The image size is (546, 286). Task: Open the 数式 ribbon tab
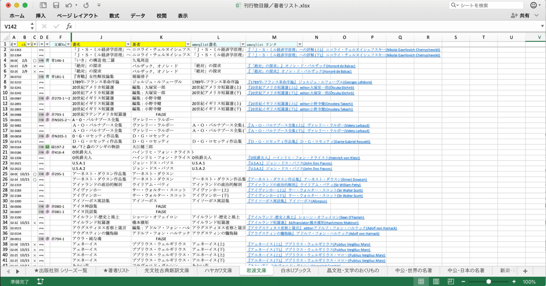coord(114,15)
